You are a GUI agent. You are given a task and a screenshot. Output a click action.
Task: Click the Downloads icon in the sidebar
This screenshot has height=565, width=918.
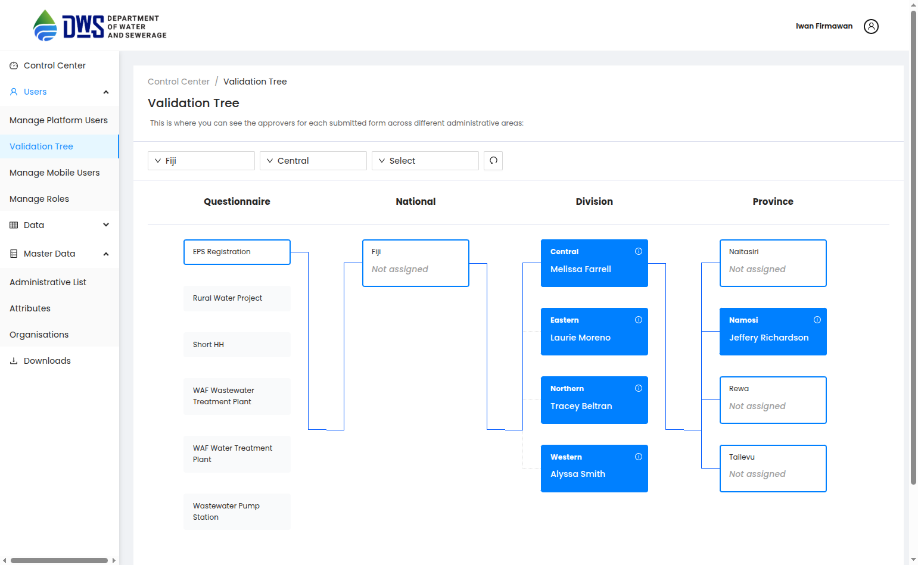click(x=14, y=361)
